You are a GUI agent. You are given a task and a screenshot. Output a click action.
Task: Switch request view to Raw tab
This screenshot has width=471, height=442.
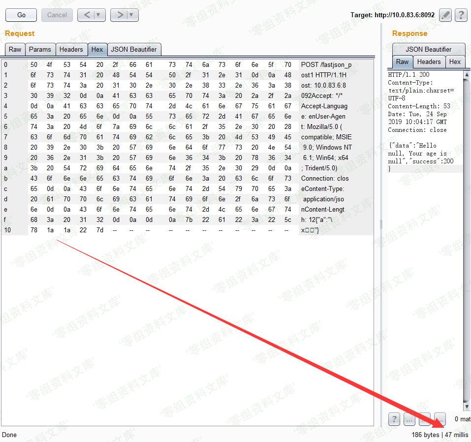tap(15, 49)
